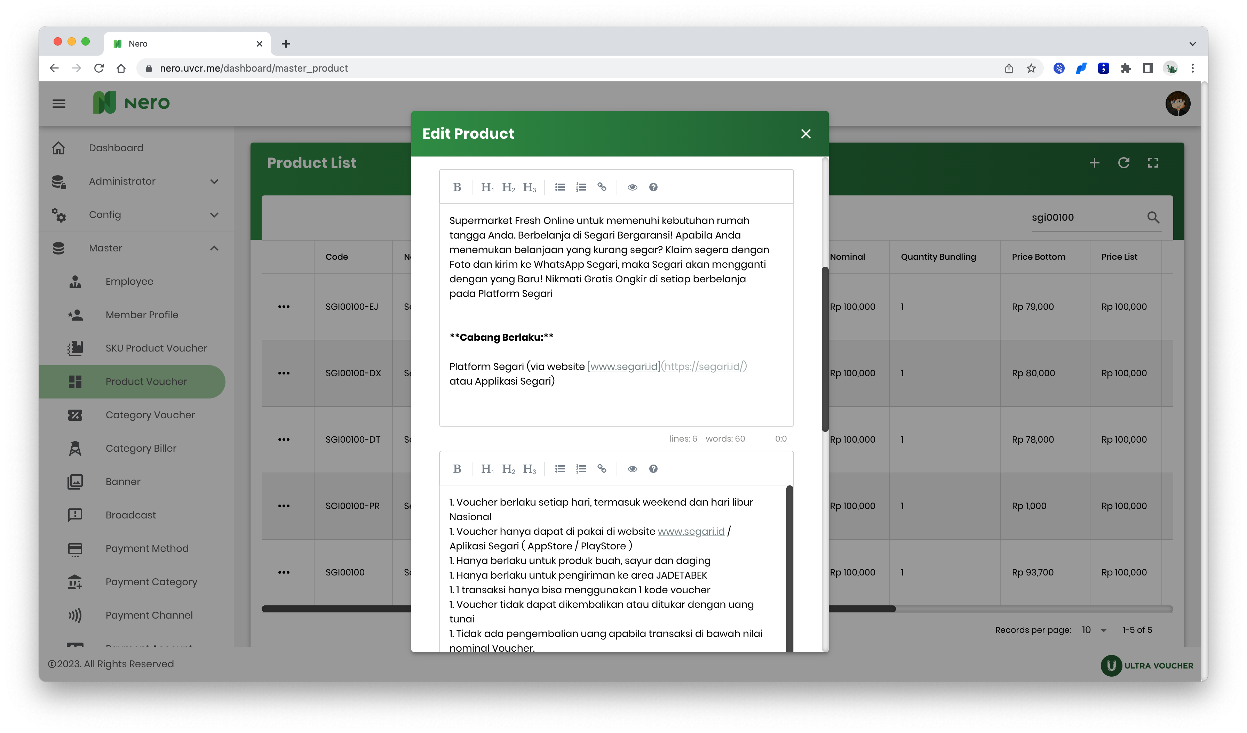1247x733 pixels.
Task: Toggle the hamburger sidebar menu
Action: click(59, 103)
